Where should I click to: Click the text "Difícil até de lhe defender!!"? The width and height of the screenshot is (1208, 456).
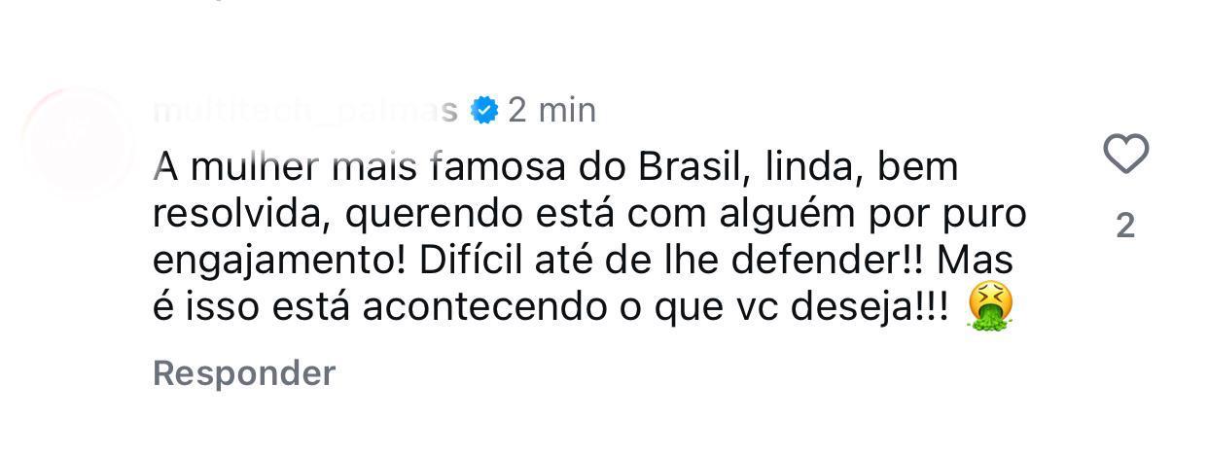665,261
